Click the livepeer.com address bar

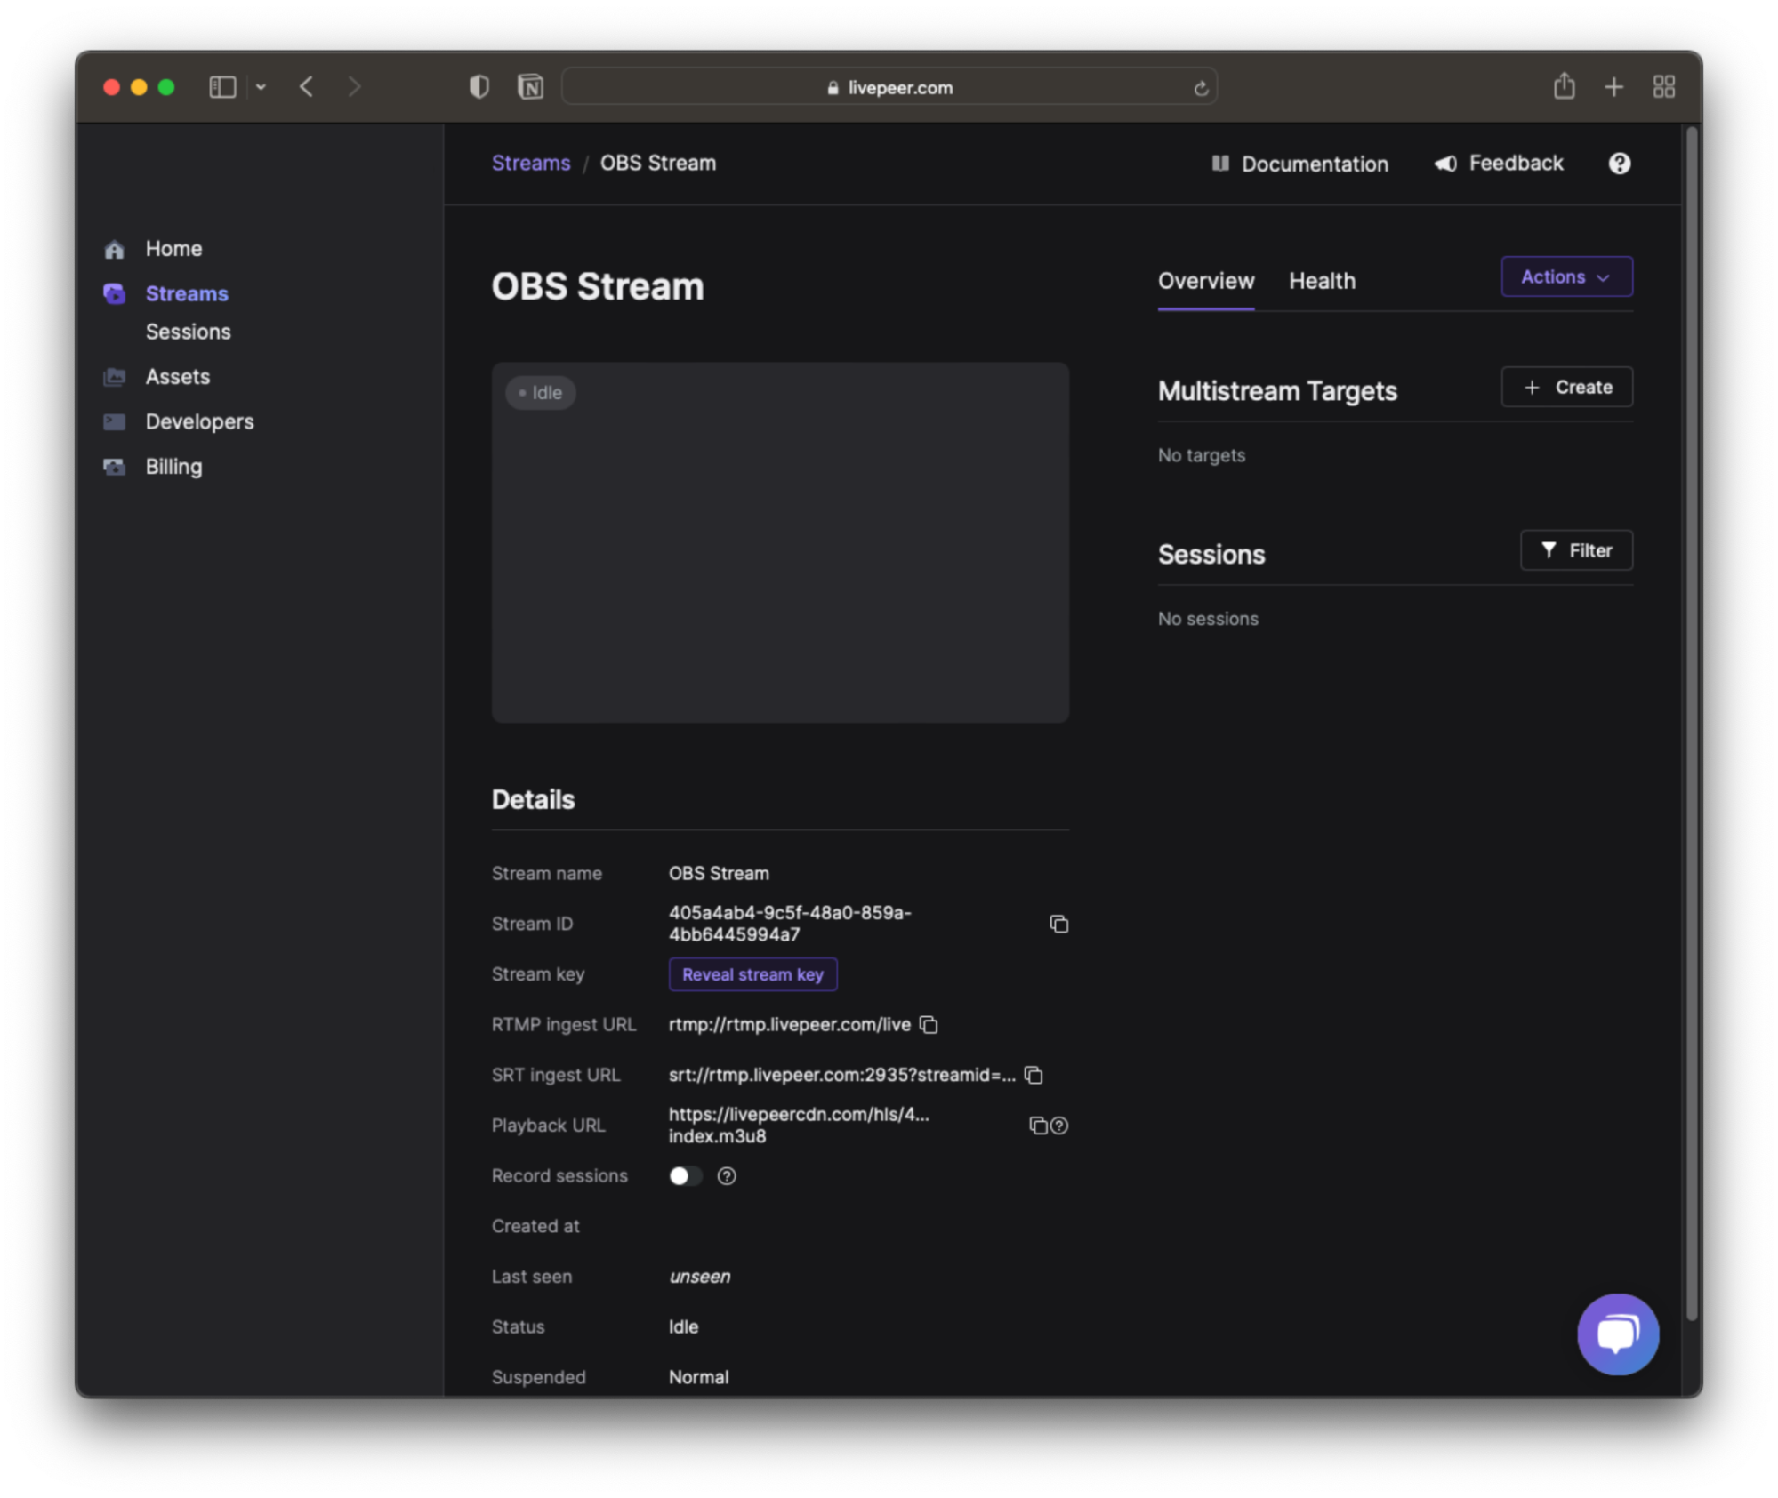click(x=889, y=87)
